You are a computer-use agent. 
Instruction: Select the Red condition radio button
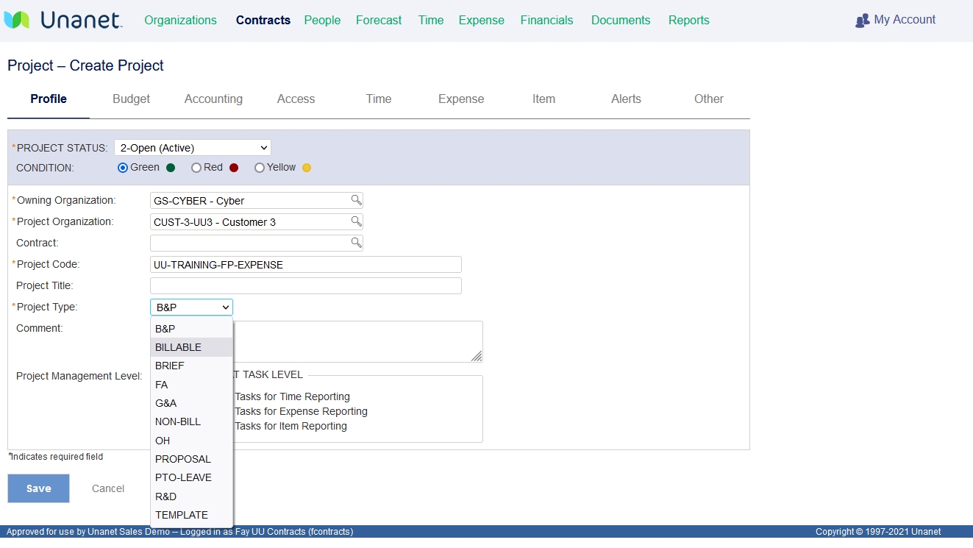click(x=196, y=168)
